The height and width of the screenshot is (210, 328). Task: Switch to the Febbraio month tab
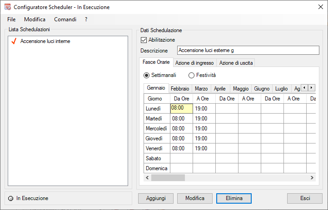click(x=180, y=89)
